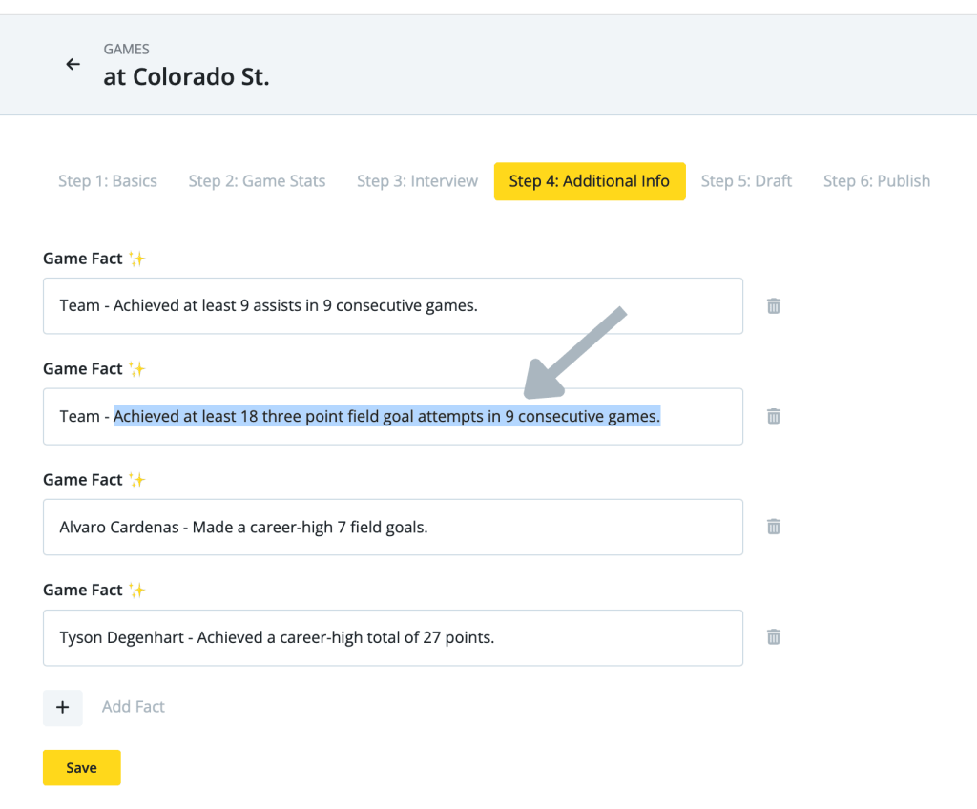Open Step 2: Game Stats tab
This screenshot has height=809, width=977.
point(257,181)
